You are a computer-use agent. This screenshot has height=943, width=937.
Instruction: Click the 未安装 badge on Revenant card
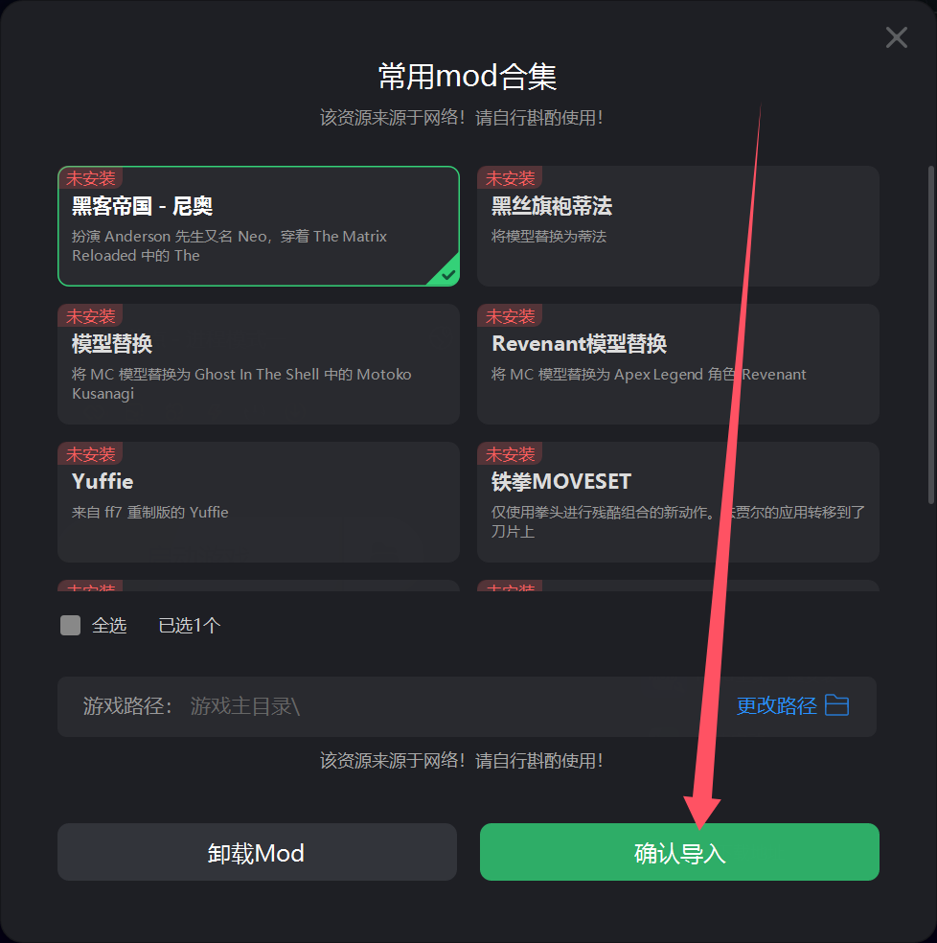[510, 315]
